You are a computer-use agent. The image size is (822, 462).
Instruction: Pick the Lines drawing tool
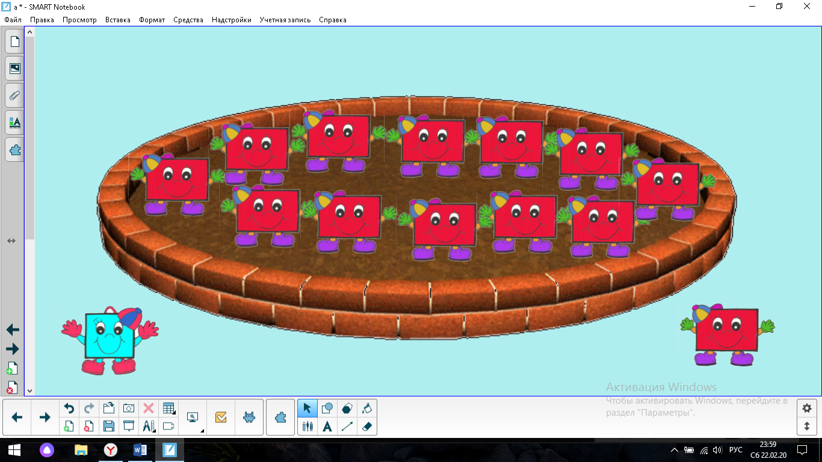[x=347, y=427]
